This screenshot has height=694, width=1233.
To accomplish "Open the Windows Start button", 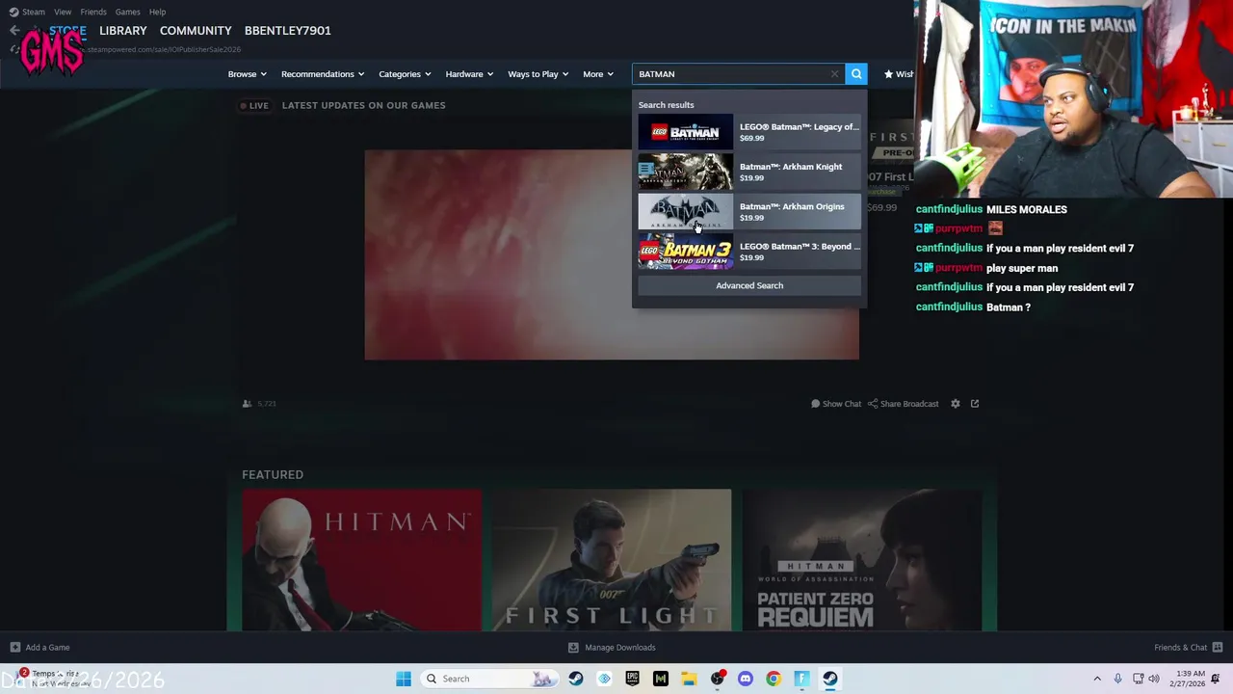I will [404, 679].
